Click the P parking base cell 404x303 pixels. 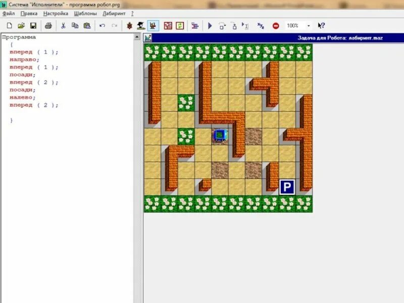click(287, 187)
